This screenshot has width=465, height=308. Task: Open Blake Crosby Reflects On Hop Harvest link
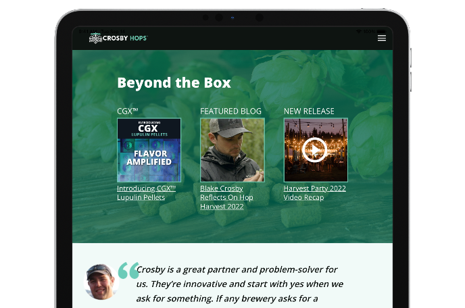click(226, 197)
